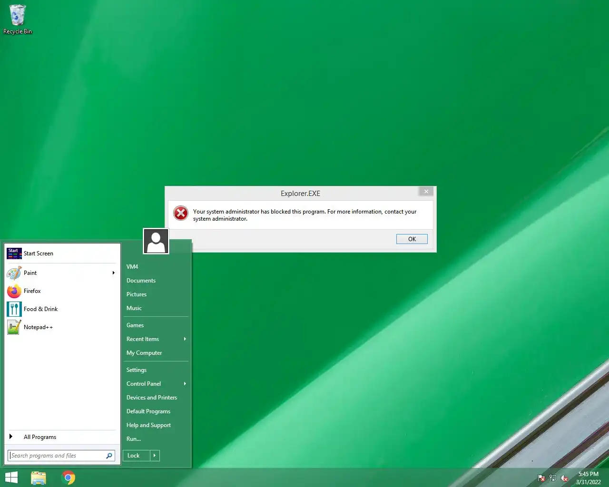Open Recent Items entry
Image resolution: width=609 pixels, height=487 pixels.
(x=157, y=339)
